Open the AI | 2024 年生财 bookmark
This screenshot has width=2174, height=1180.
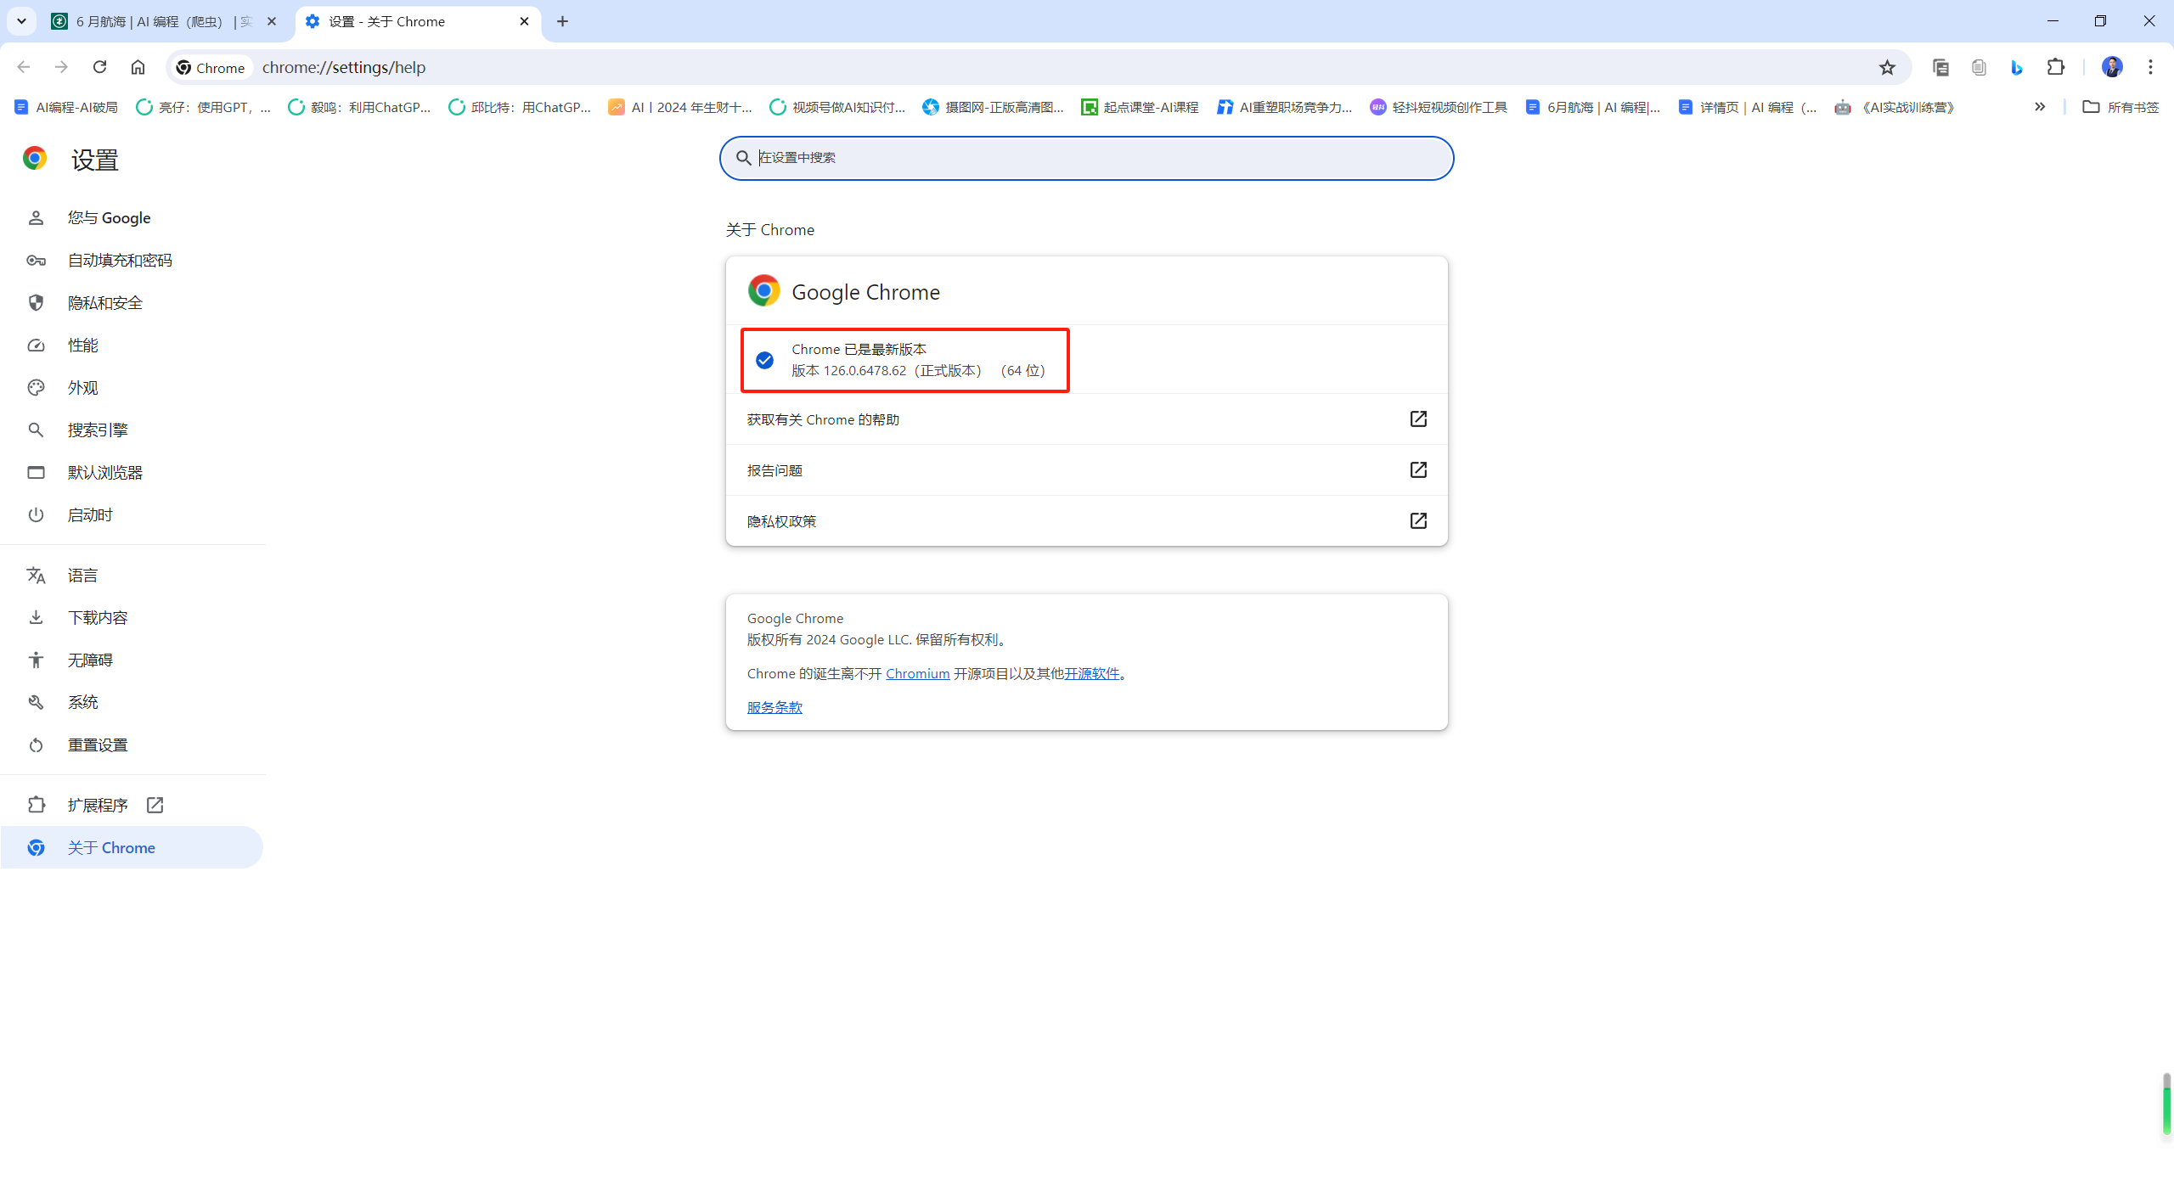click(x=681, y=107)
